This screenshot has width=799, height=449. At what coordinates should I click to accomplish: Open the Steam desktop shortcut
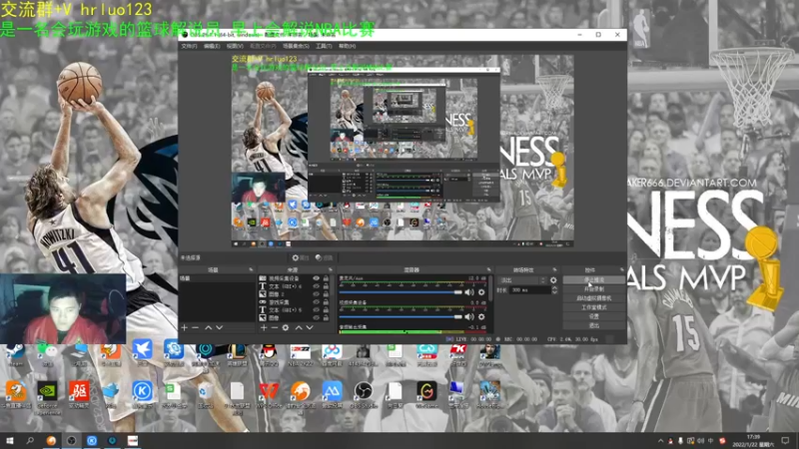pos(16,355)
